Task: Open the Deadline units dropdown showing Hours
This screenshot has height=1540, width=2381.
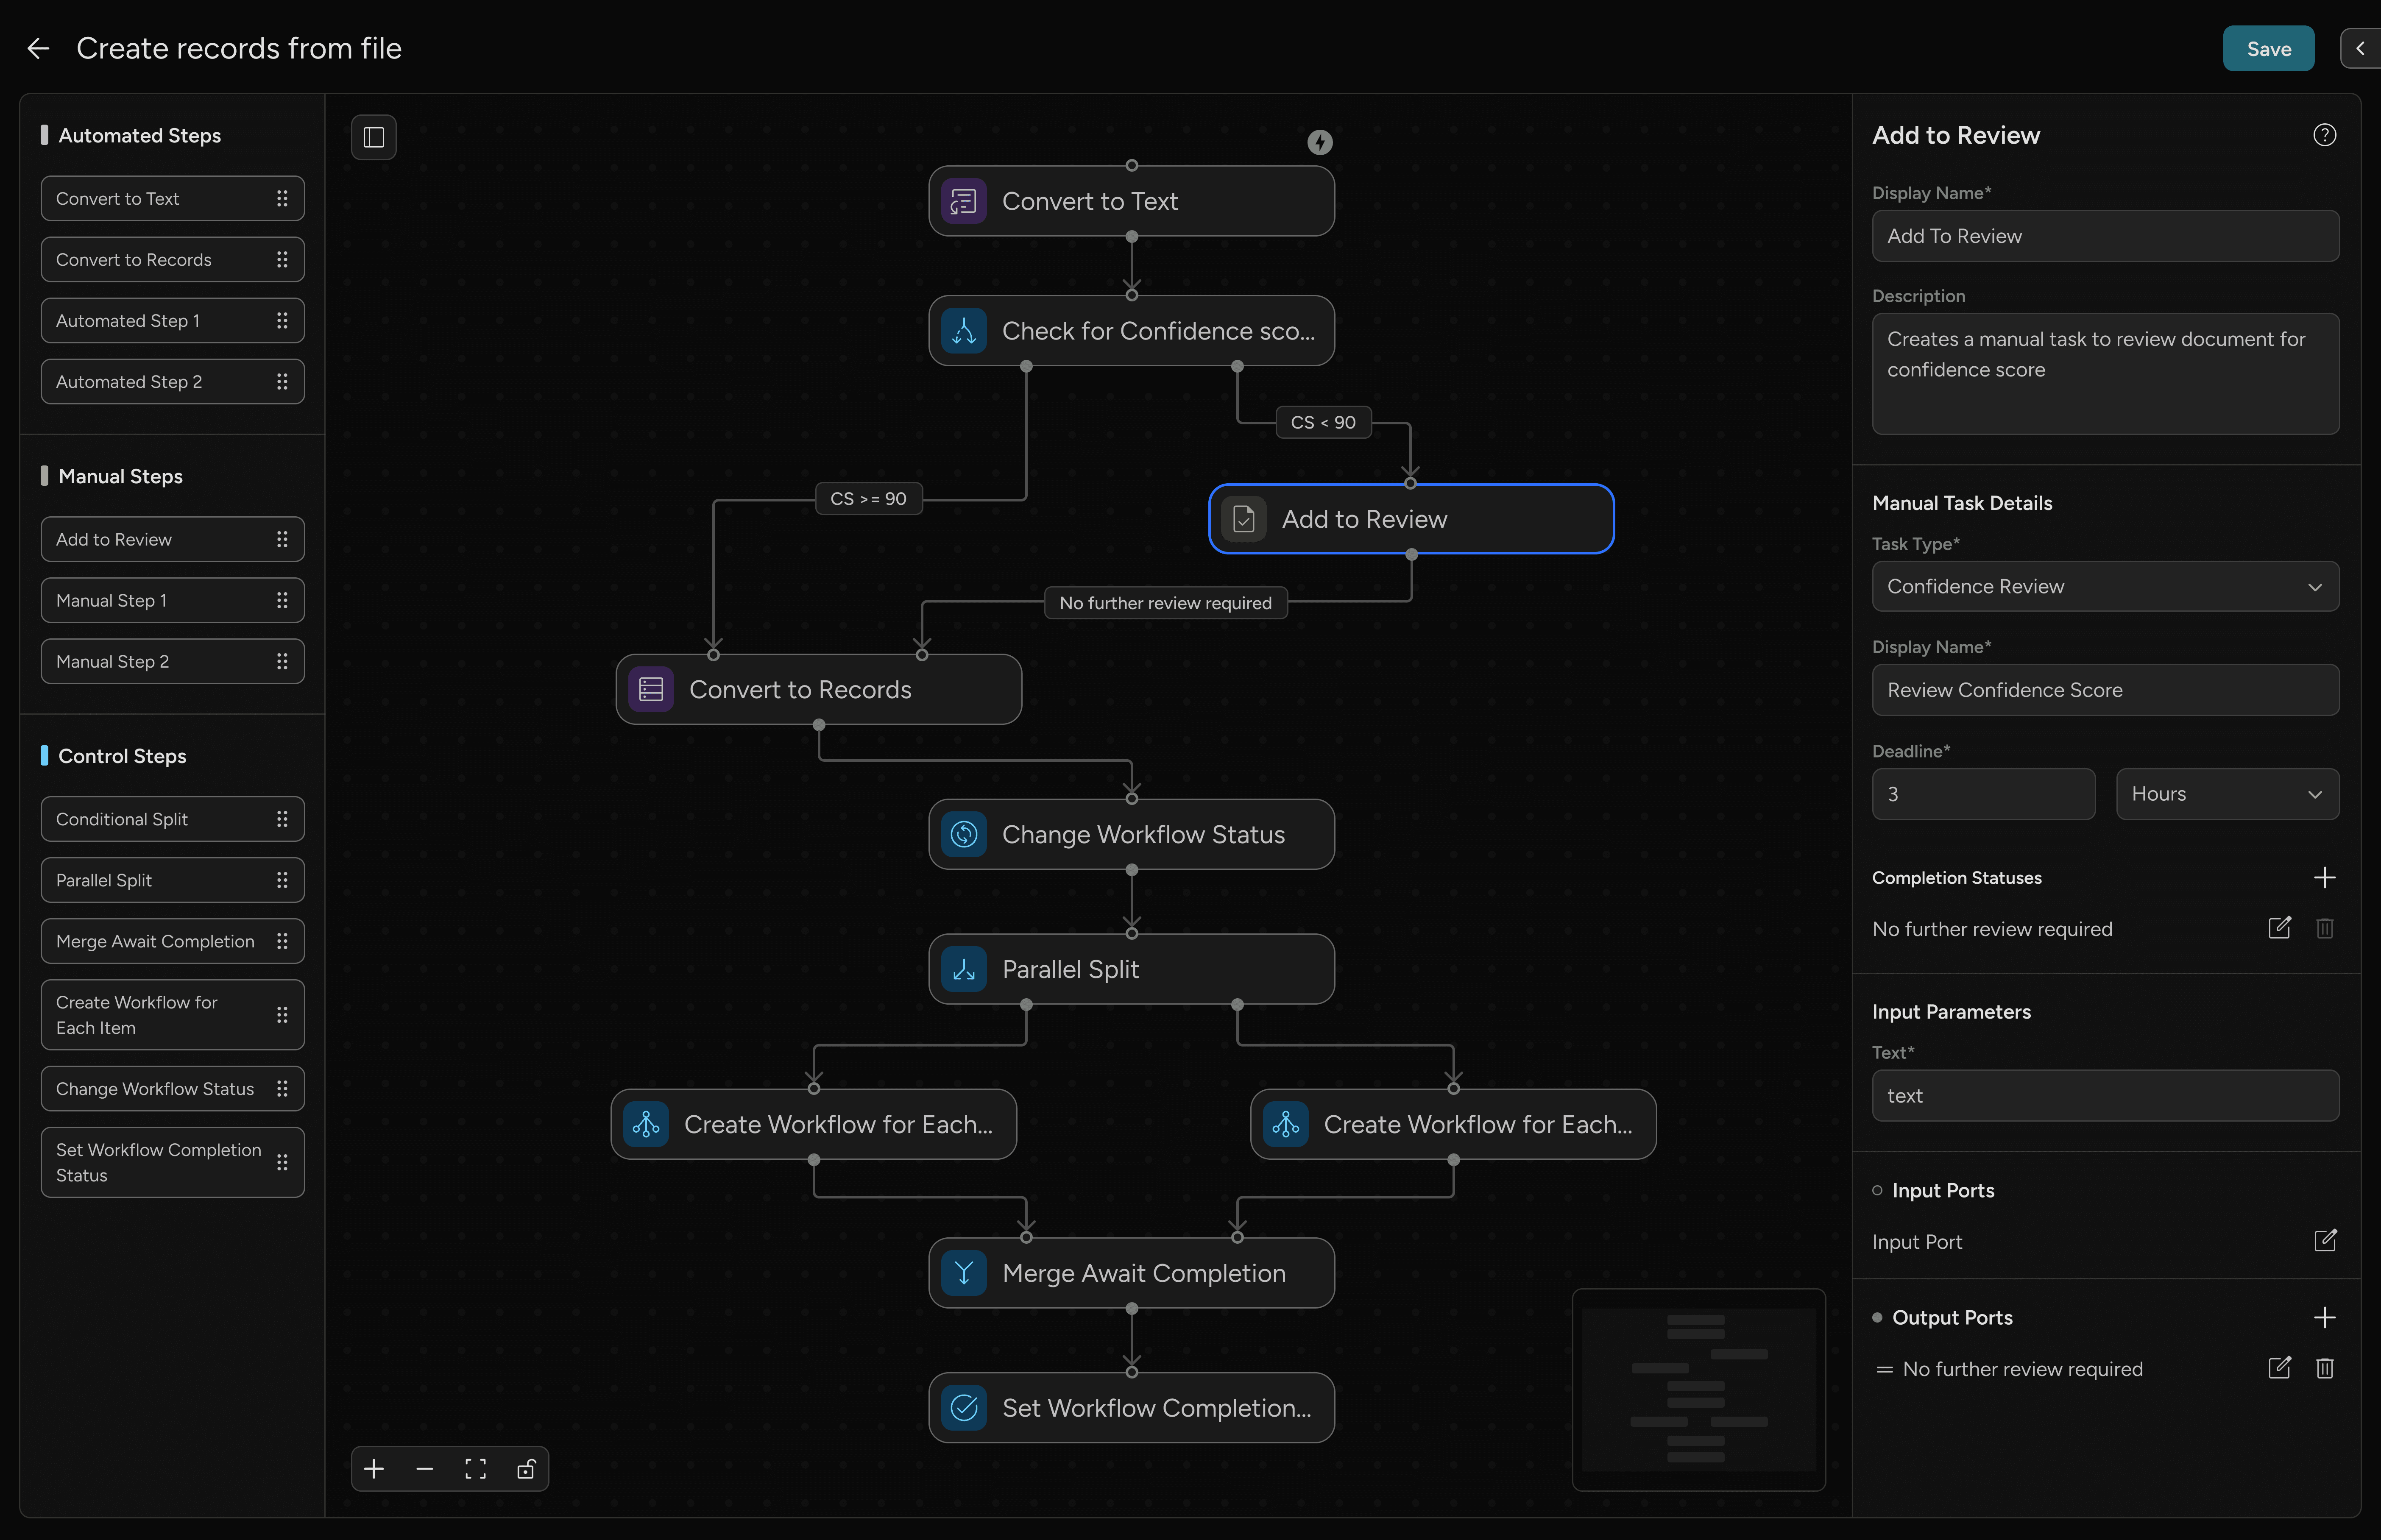Action: pos(2227,793)
